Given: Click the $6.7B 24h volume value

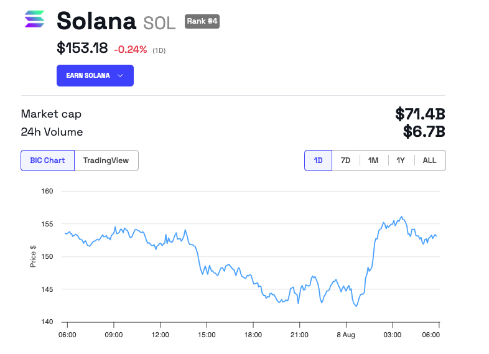Looking at the screenshot, I should point(424,131).
